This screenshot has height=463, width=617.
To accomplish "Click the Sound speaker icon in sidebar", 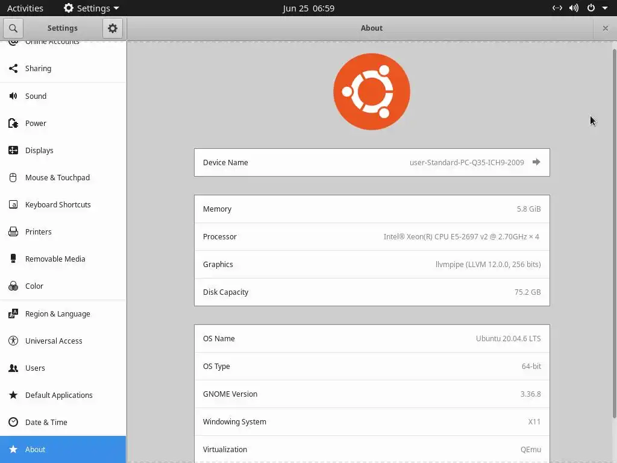I will pos(13,96).
